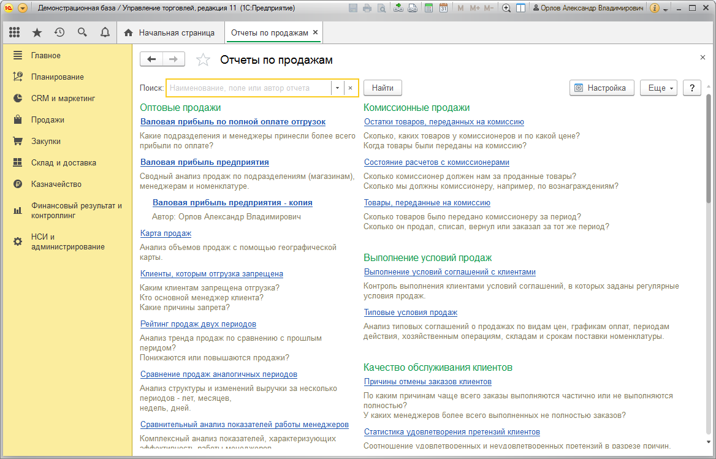Go back with the left arrow button
Screen dimensions: 716x459
151,59
